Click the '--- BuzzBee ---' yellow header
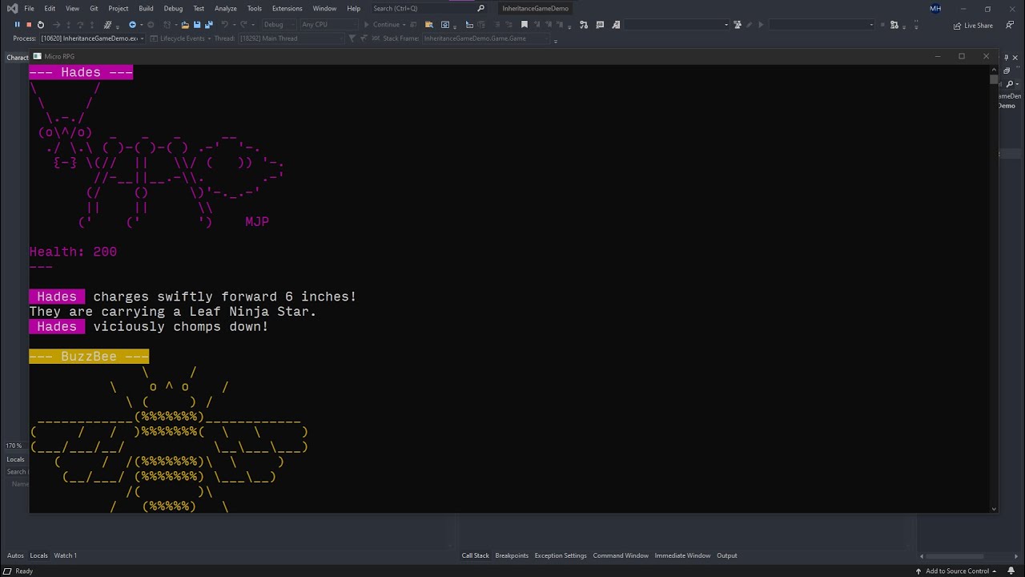Image resolution: width=1025 pixels, height=577 pixels. coord(89,356)
